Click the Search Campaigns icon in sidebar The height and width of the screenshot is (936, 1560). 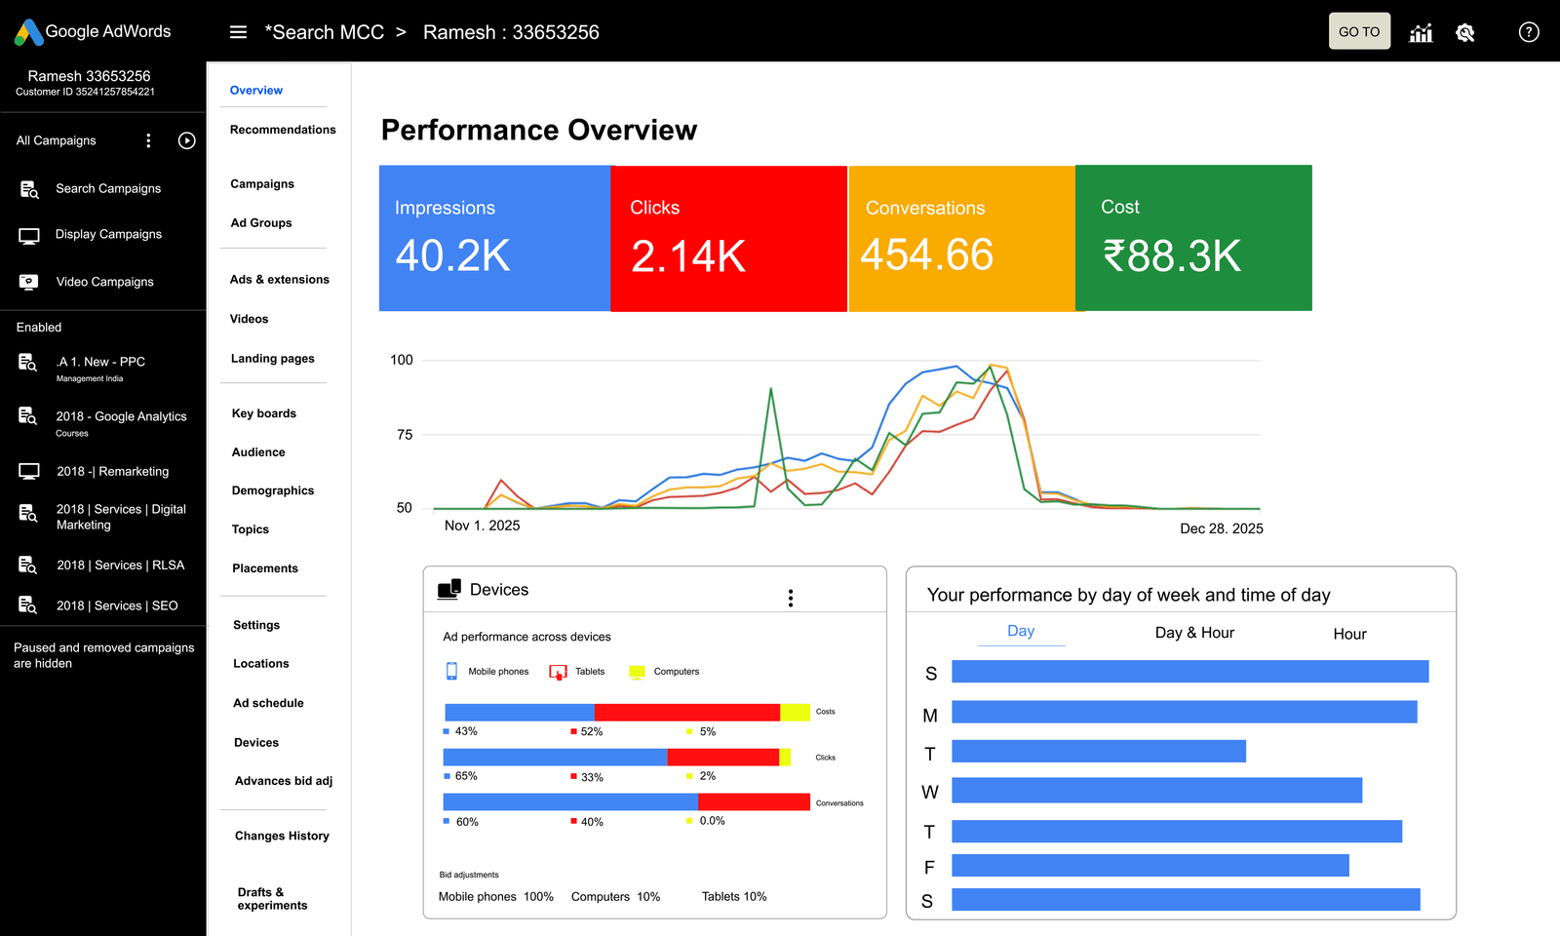pos(29,189)
